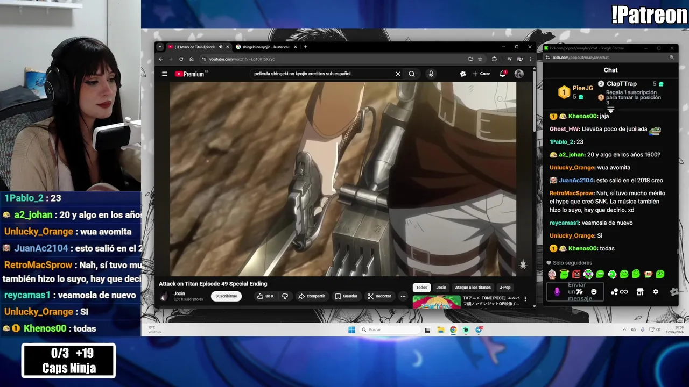689x387 pixels.
Task: Select the J-Pop filter chip
Action: point(505,288)
